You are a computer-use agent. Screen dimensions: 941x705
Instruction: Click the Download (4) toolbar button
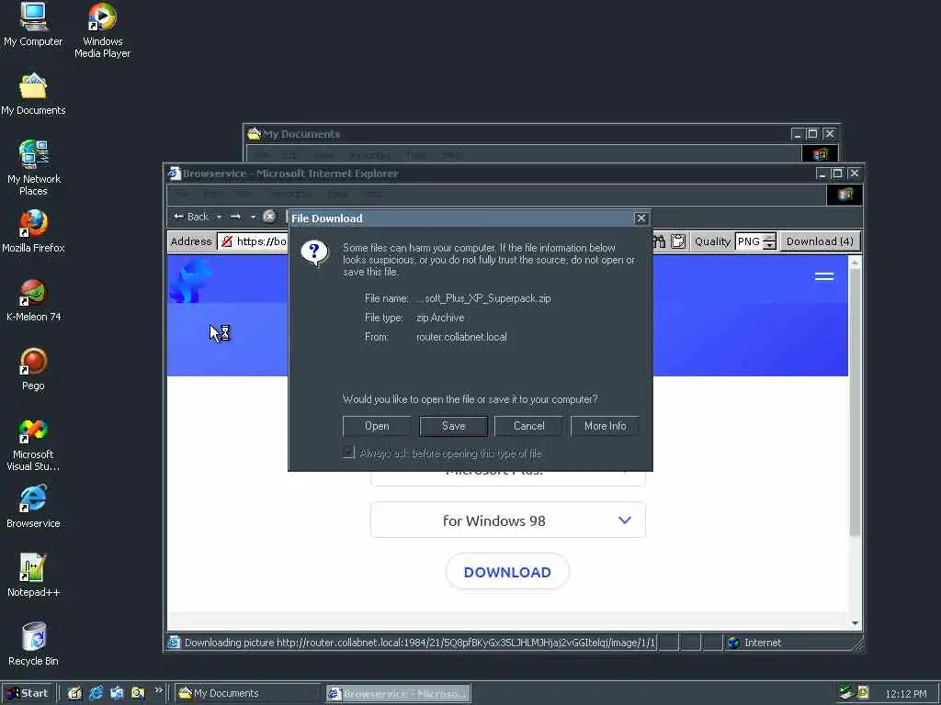click(820, 241)
